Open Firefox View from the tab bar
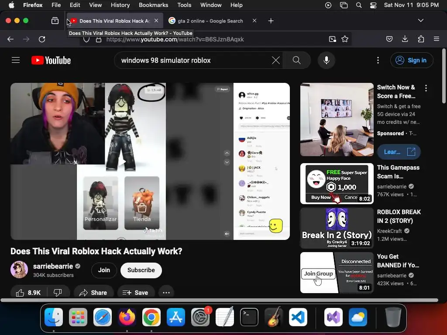This screenshot has width=447, height=335. (55, 21)
